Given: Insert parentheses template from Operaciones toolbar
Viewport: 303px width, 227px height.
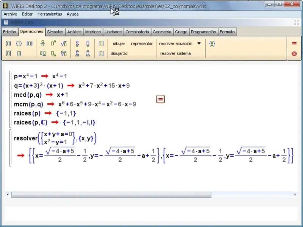Looking at the screenshot, I should coord(8,44).
